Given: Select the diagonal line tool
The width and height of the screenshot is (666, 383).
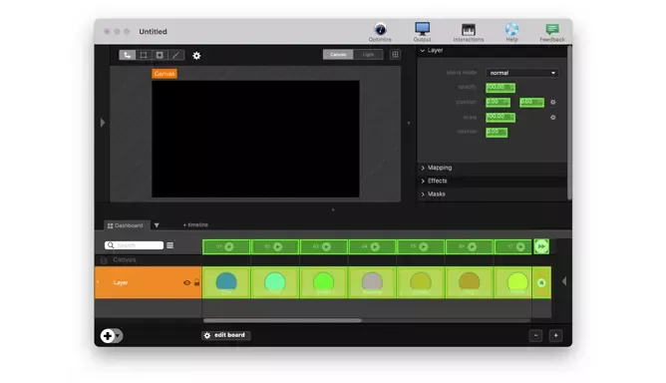Looking at the screenshot, I should point(175,55).
